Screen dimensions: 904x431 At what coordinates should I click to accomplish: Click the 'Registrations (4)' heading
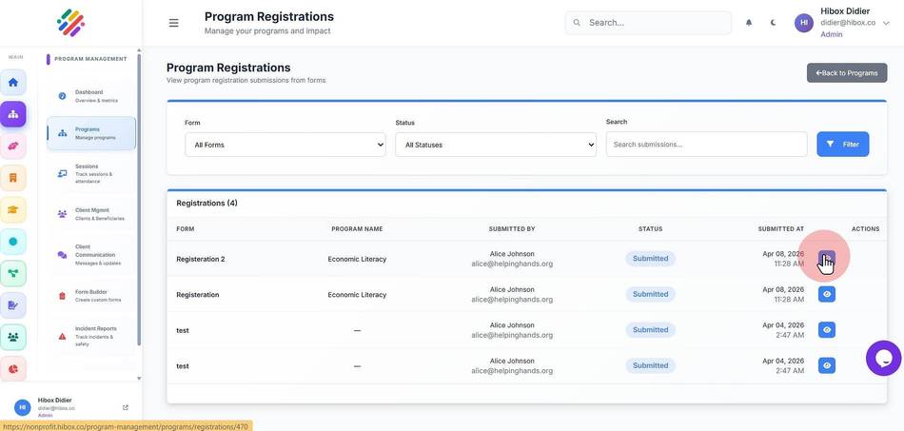pyautogui.click(x=206, y=203)
